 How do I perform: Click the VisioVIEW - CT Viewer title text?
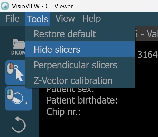[x=42, y=6]
